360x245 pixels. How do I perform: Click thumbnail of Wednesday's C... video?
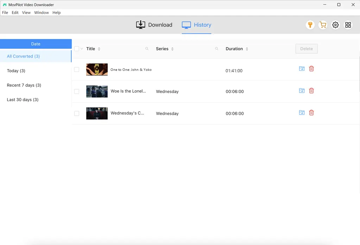click(x=97, y=114)
